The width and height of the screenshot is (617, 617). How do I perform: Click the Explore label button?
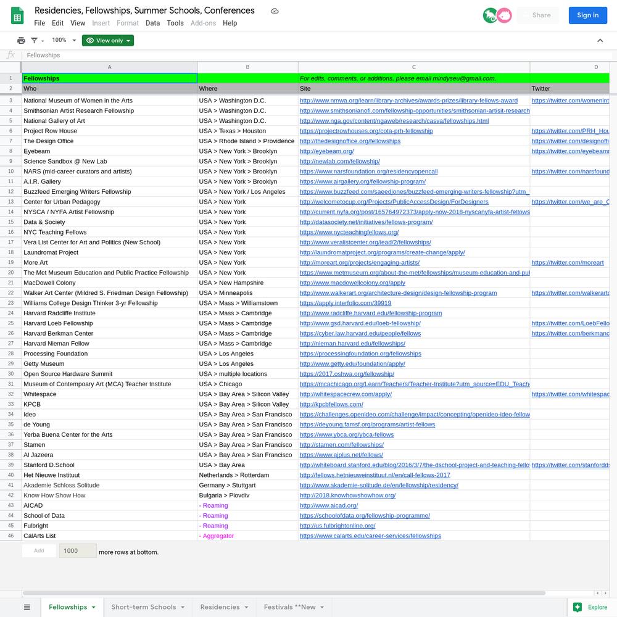(597, 607)
